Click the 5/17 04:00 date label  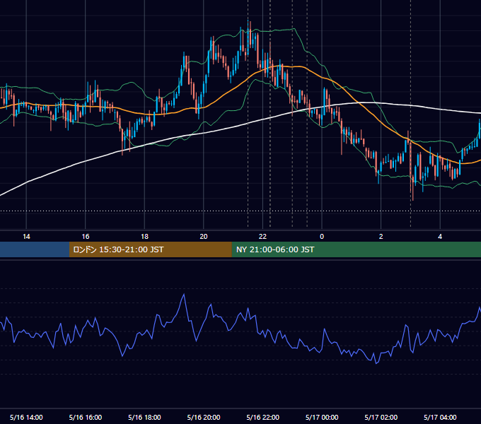point(440,417)
